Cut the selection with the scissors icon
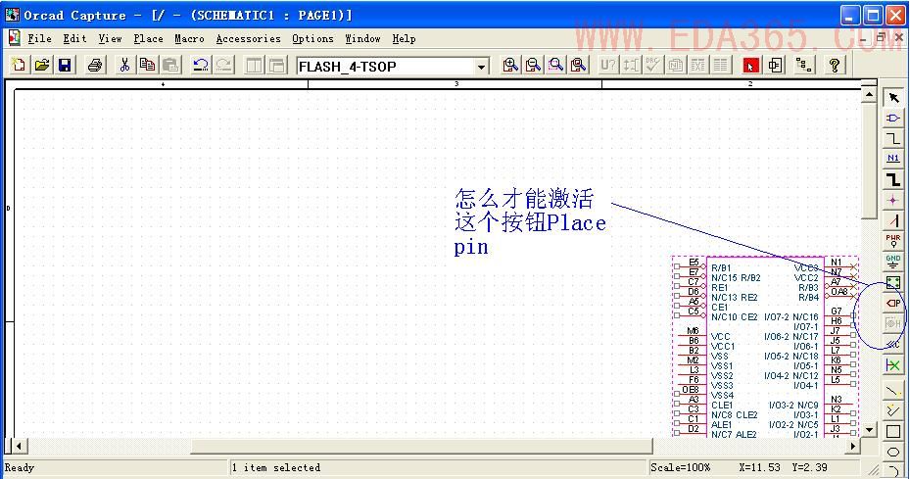Image resolution: width=910 pixels, height=479 pixels. point(124,65)
